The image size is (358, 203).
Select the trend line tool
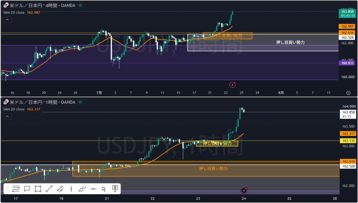[49, 189]
